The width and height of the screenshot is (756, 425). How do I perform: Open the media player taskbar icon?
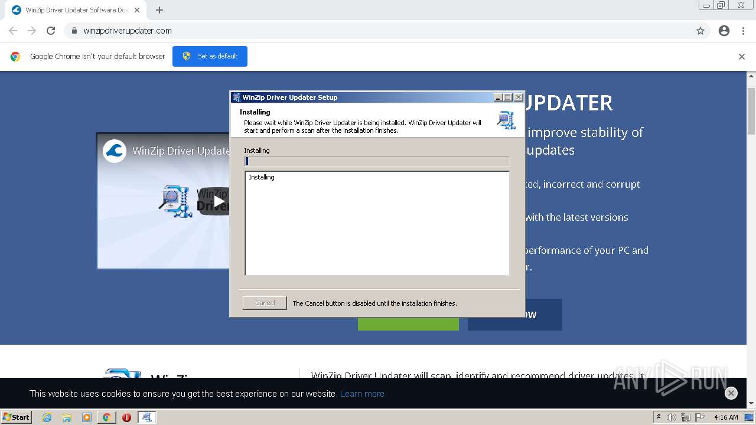87,417
